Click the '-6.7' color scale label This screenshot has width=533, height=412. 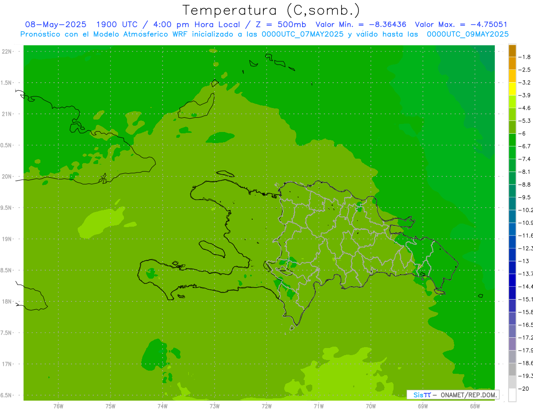525,146
